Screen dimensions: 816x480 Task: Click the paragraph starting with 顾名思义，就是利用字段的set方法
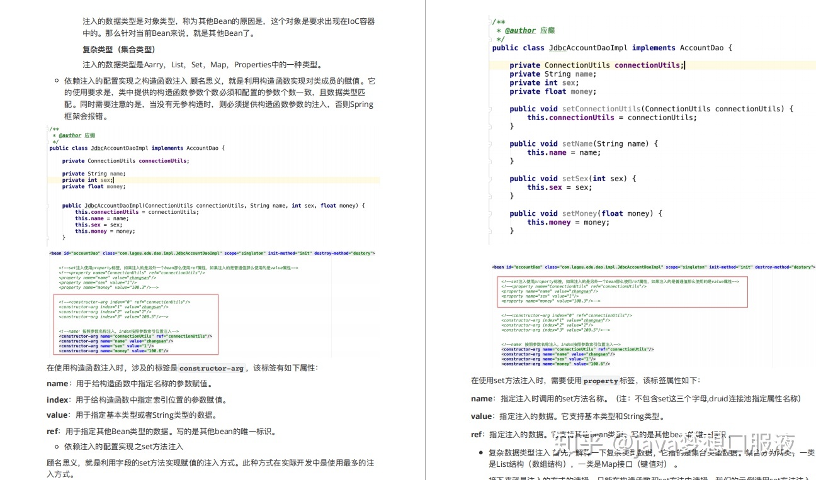(210, 469)
